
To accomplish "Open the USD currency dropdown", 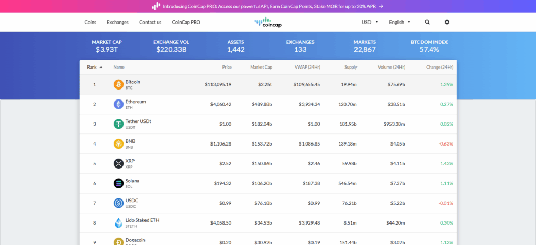I will (x=370, y=23).
